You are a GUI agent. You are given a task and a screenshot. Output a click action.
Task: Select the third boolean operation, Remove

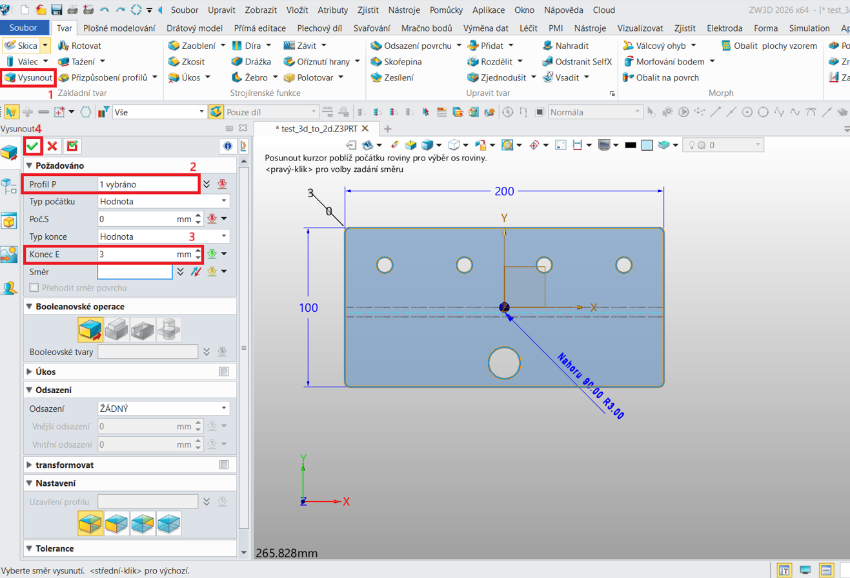point(143,329)
